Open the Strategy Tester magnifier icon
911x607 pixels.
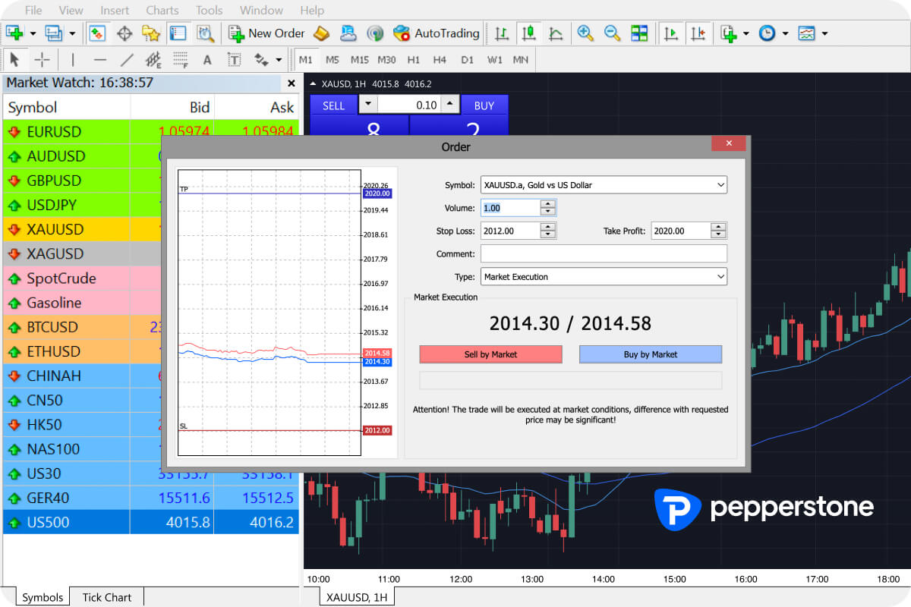[205, 33]
